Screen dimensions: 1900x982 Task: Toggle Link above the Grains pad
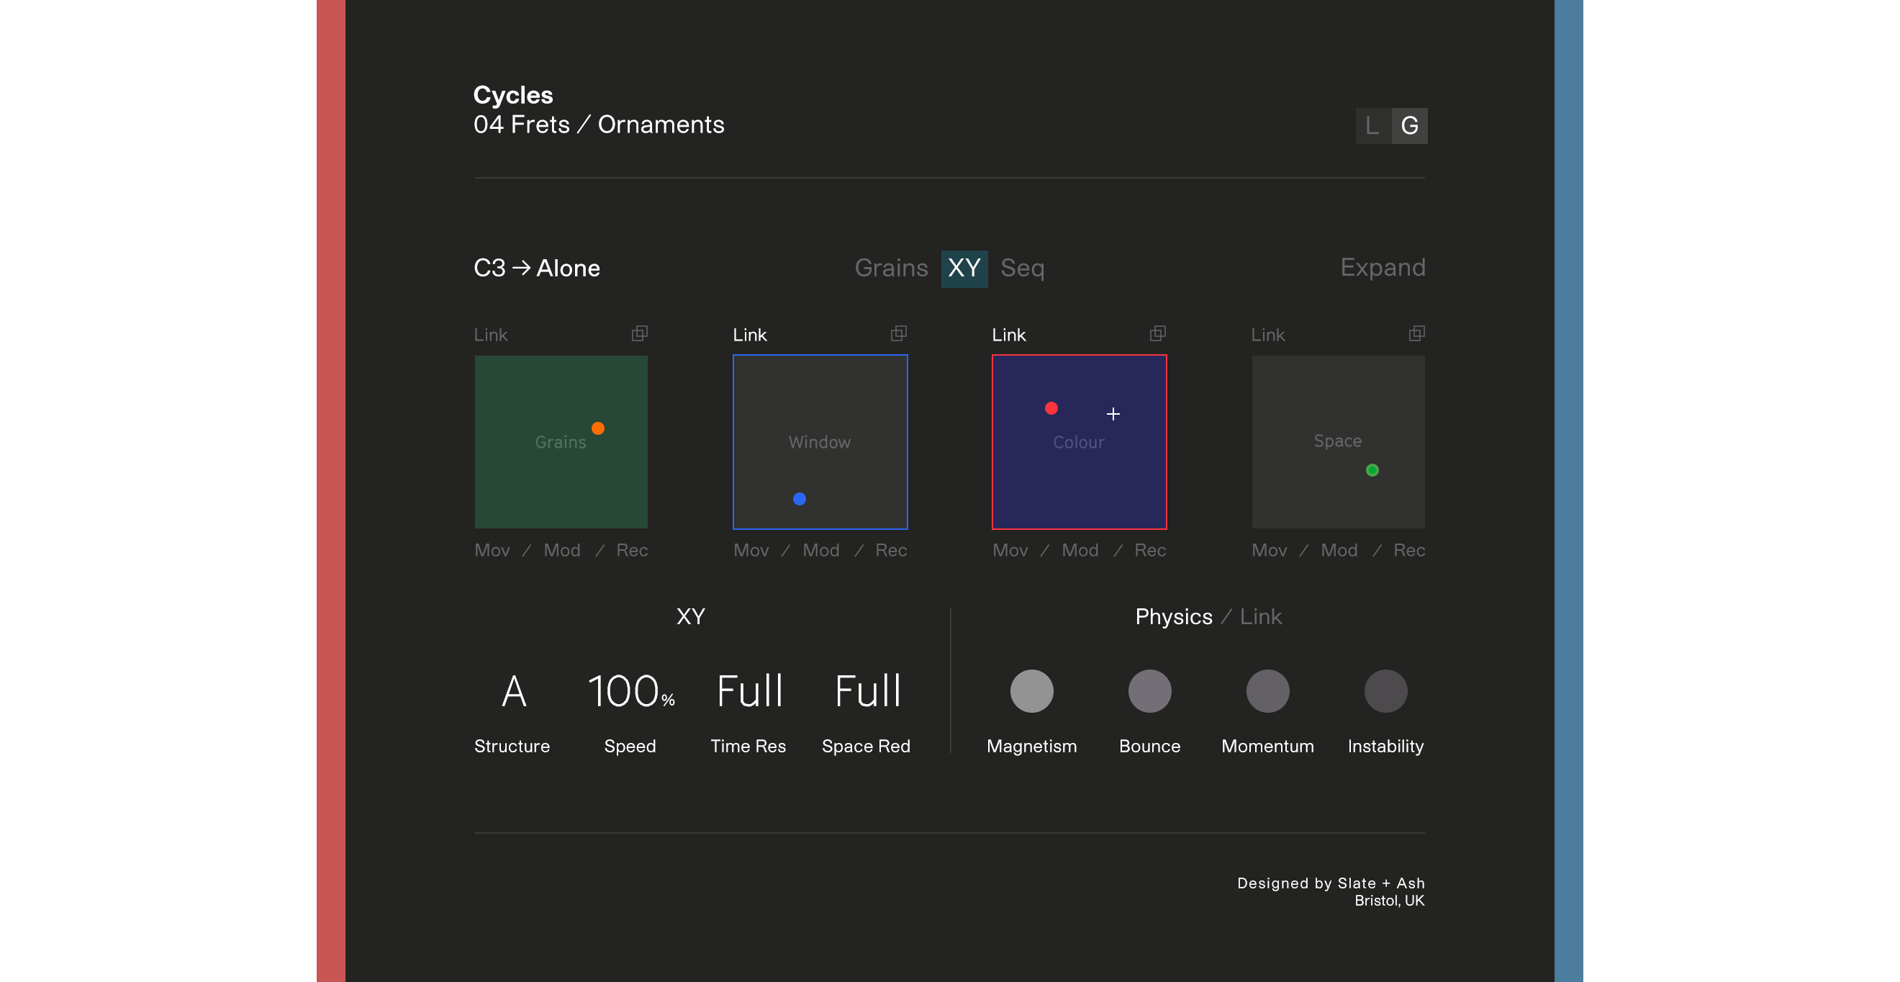491,335
